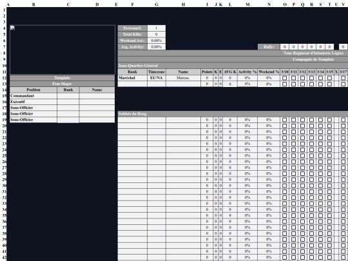Image resolution: width=348 pixels, height=261 pixels.
Task: Select the Rally value in column O
Action: tap(285, 47)
